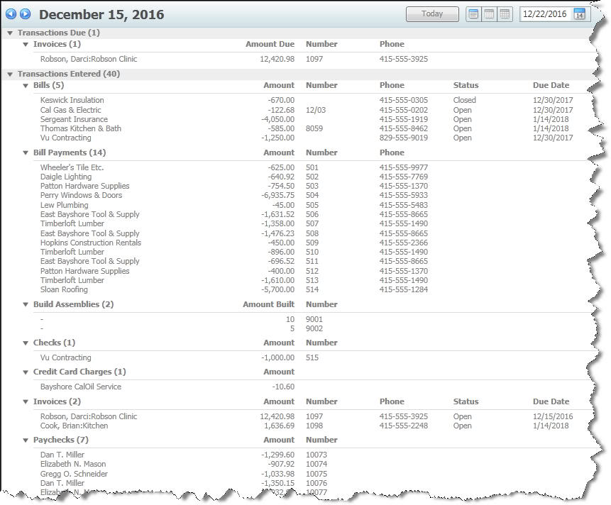
Task: Open Sloan Roofing payment 514
Action: (64, 290)
